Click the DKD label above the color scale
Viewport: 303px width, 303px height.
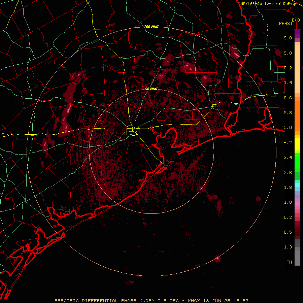(296, 20)
